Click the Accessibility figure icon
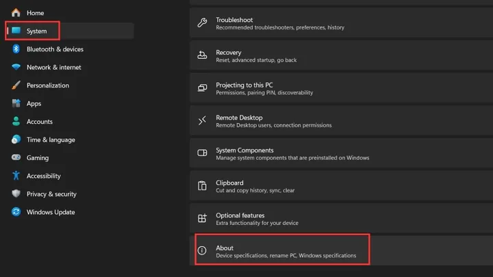Image resolution: width=493 pixels, height=277 pixels. click(x=16, y=176)
